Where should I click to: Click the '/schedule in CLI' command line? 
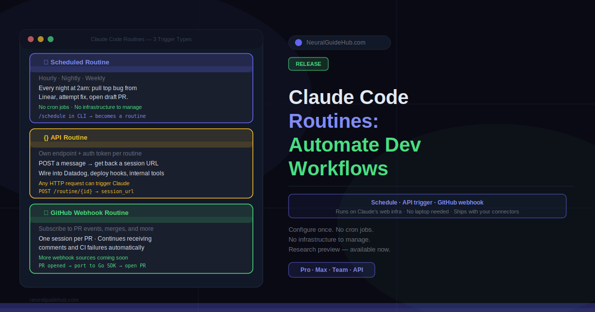tap(92, 116)
